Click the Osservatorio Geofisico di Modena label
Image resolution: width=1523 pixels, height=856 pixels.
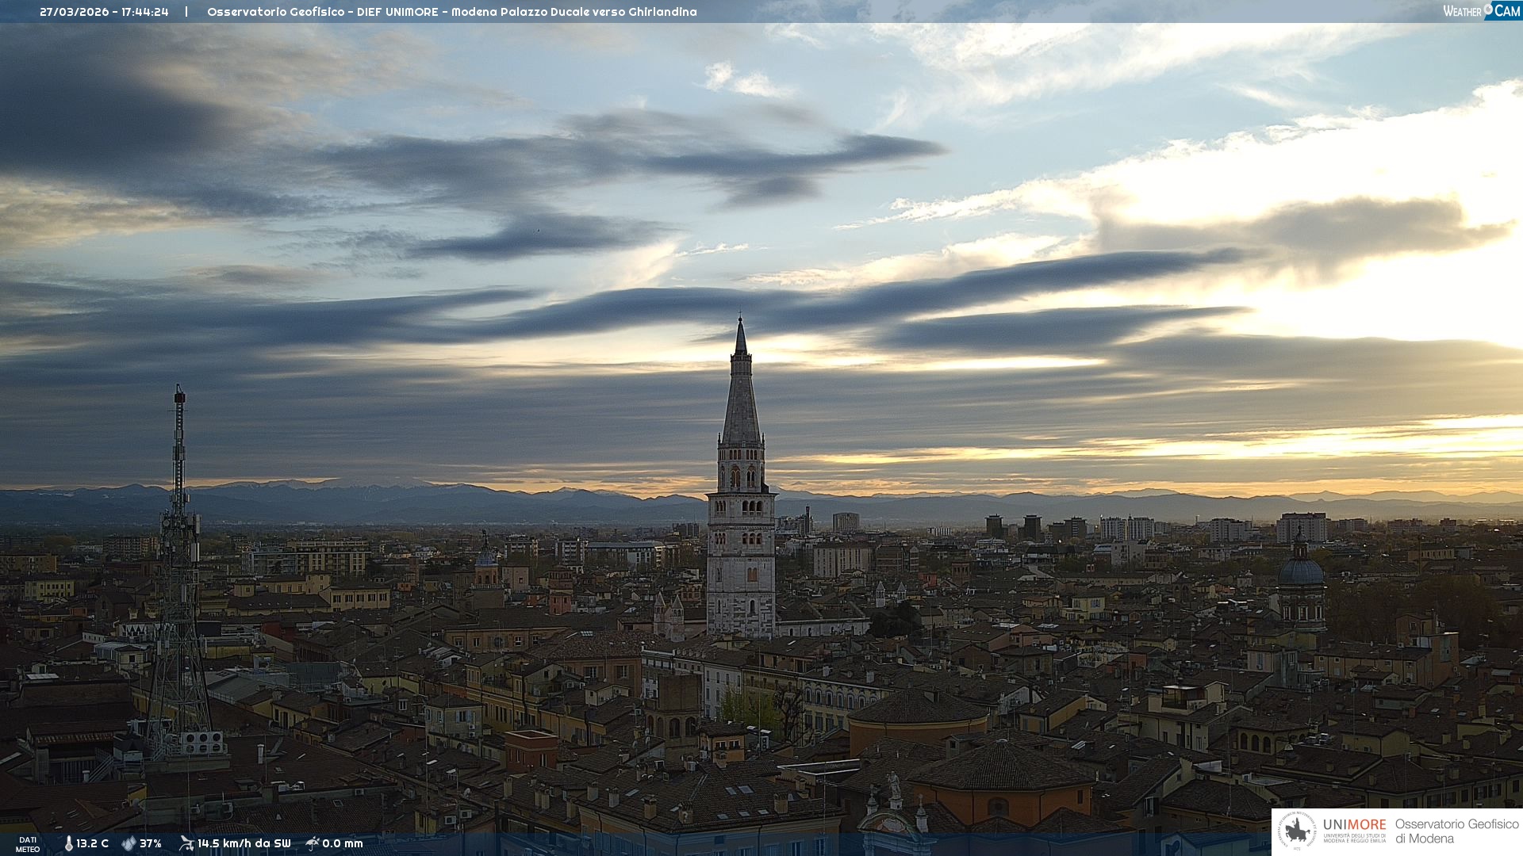pyautogui.click(x=1456, y=831)
